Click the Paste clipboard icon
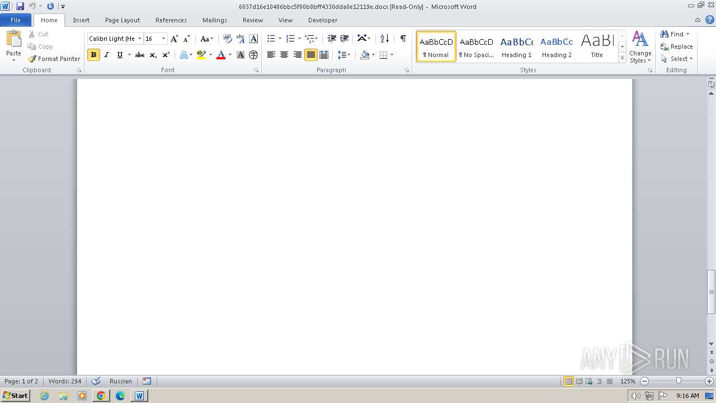 pyautogui.click(x=13, y=39)
